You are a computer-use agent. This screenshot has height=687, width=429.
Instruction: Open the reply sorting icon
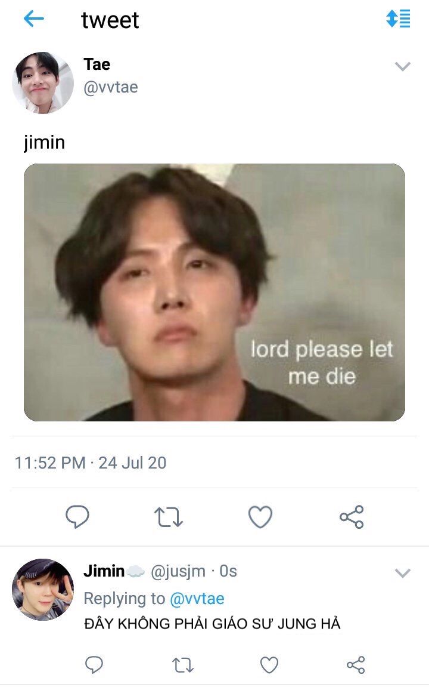point(398,19)
